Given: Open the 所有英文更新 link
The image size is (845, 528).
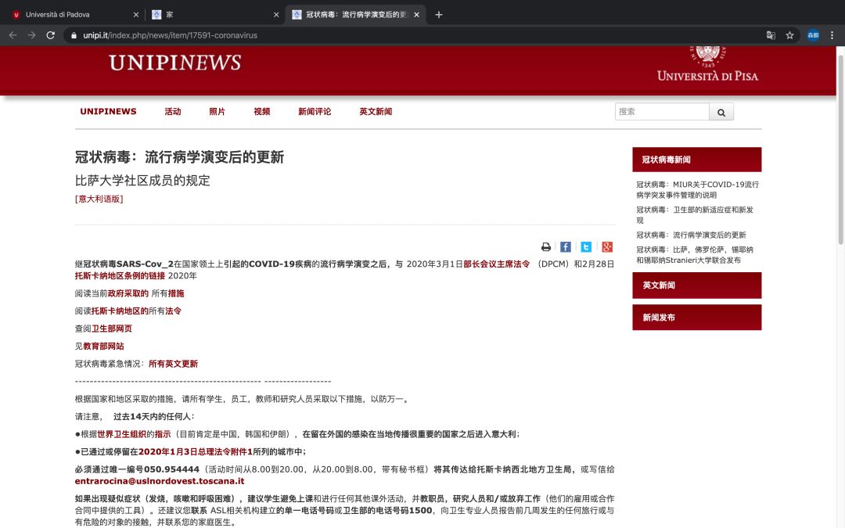Looking at the screenshot, I should point(173,364).
